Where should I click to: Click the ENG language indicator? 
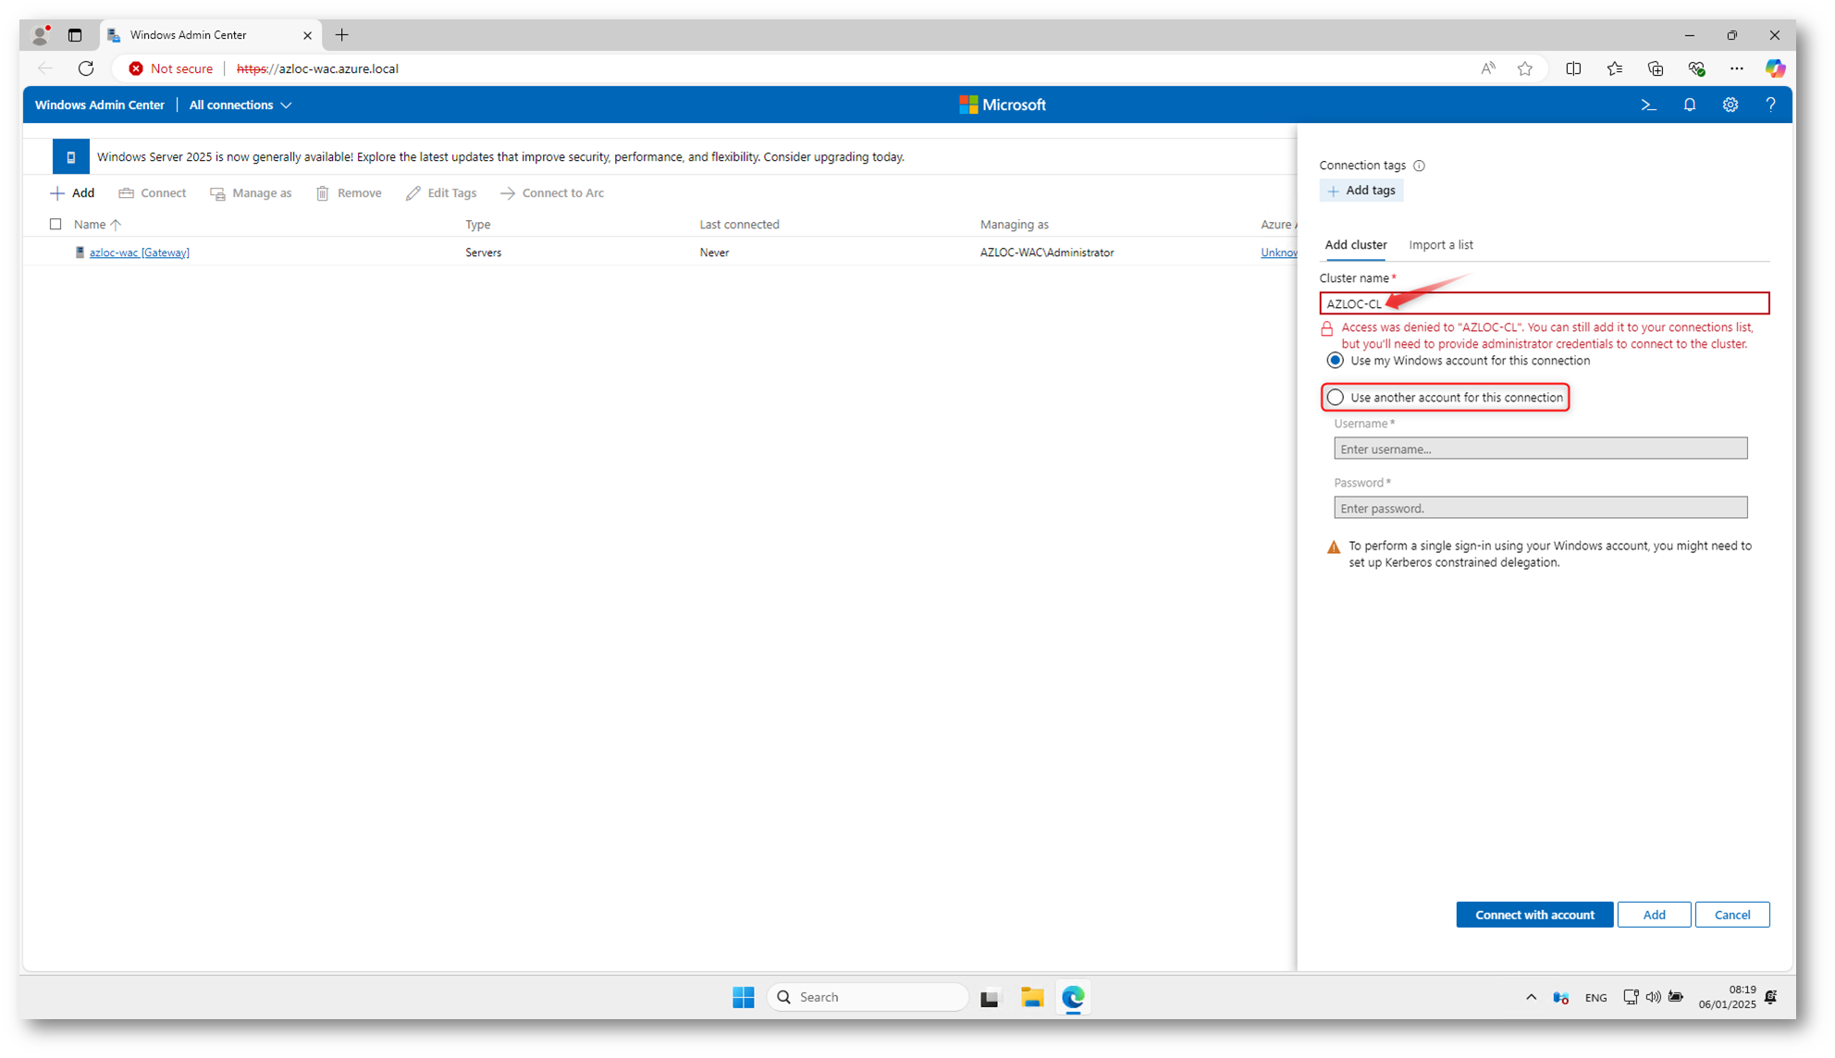(x=1595, y=998)
